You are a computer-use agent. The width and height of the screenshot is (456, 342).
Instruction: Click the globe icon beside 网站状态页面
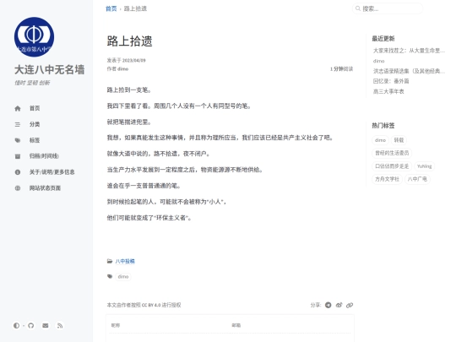coord(18,188)
